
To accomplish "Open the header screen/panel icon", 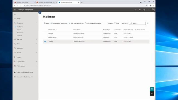I will click(135, 10).
